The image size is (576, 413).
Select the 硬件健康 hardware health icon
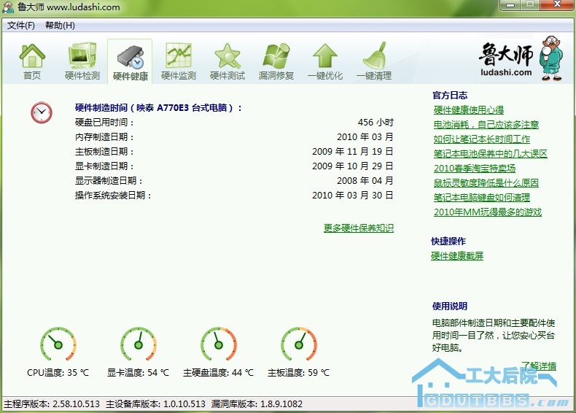pos(130,57)
